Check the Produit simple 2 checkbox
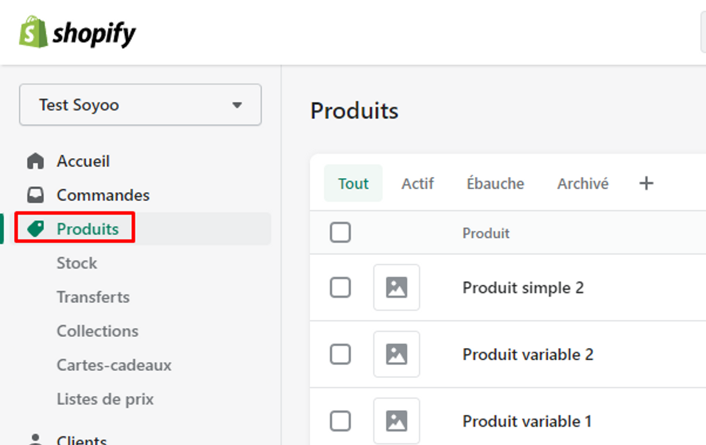706x445 pixels. [340, 287]
